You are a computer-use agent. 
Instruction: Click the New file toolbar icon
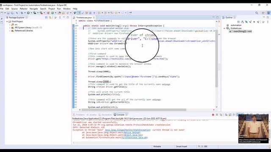(2, 13)
